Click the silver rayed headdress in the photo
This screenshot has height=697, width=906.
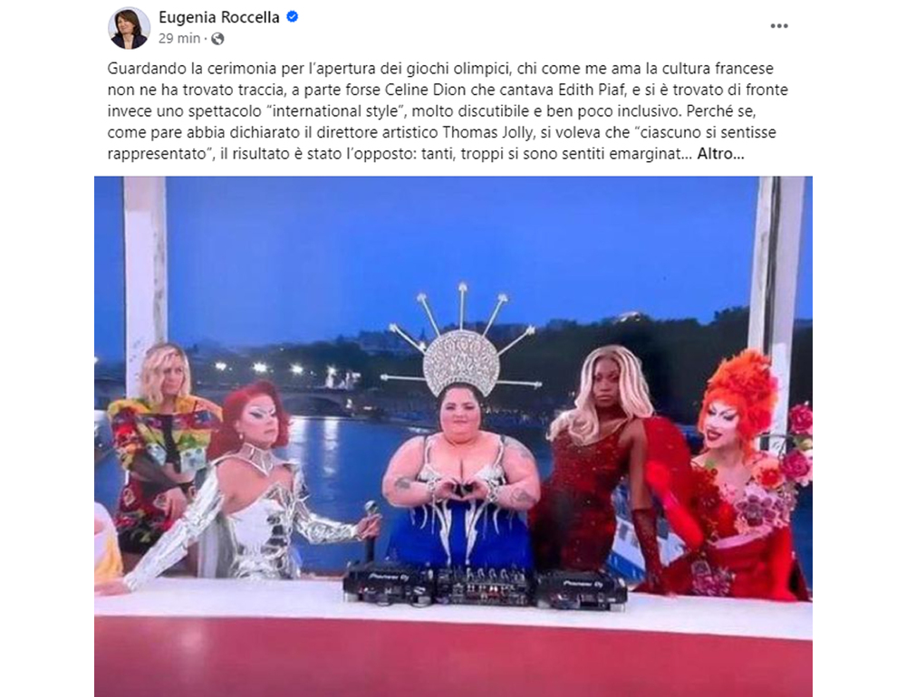click(x=462, y=347)
